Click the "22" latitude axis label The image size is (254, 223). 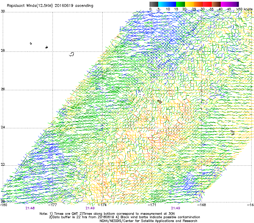click(3, 165)
